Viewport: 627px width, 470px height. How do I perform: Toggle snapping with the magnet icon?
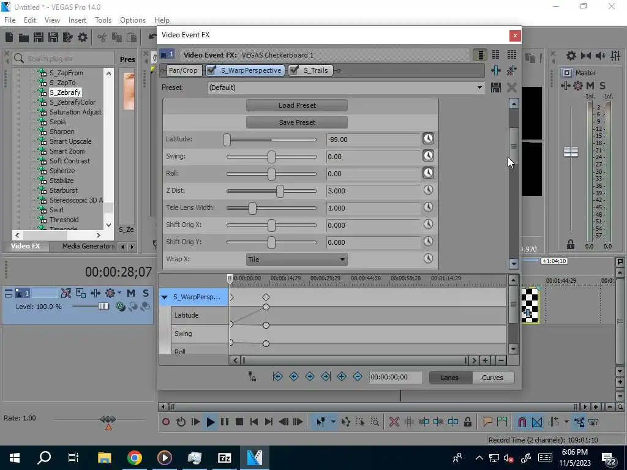522,422
